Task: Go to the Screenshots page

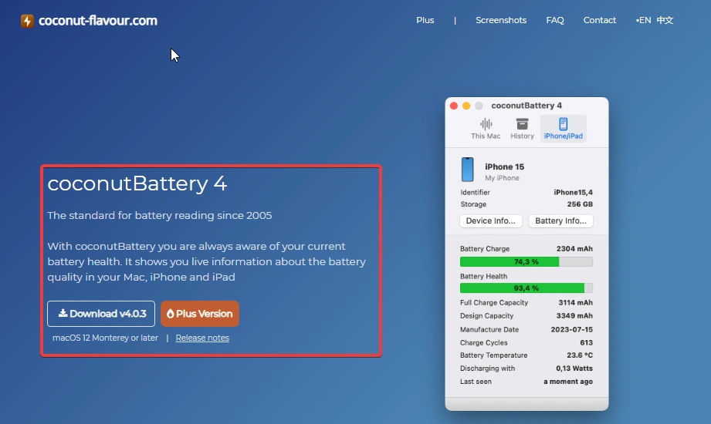Action: click(501, 20)
